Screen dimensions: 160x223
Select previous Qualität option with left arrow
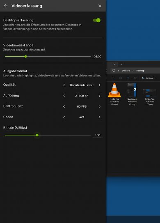[x=64, y=85]
